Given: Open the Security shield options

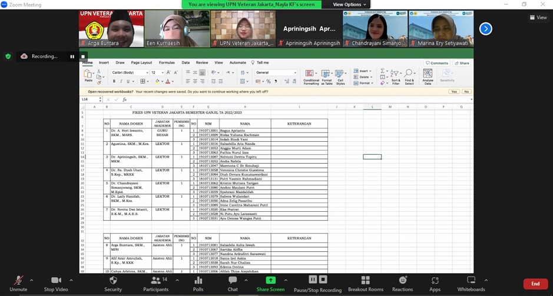Looking at the screenshot, I should (113, 281).
